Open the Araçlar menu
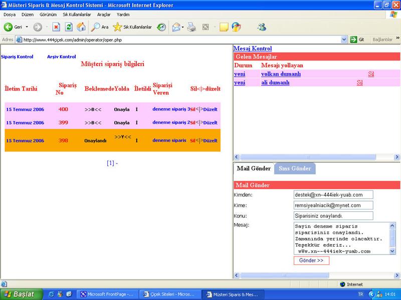The width and height of the screenshot is (401, 300). 104,14
